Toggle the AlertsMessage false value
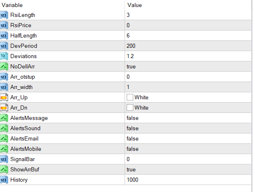The height and width of the screenshot is (192, 255). (132, 118)
